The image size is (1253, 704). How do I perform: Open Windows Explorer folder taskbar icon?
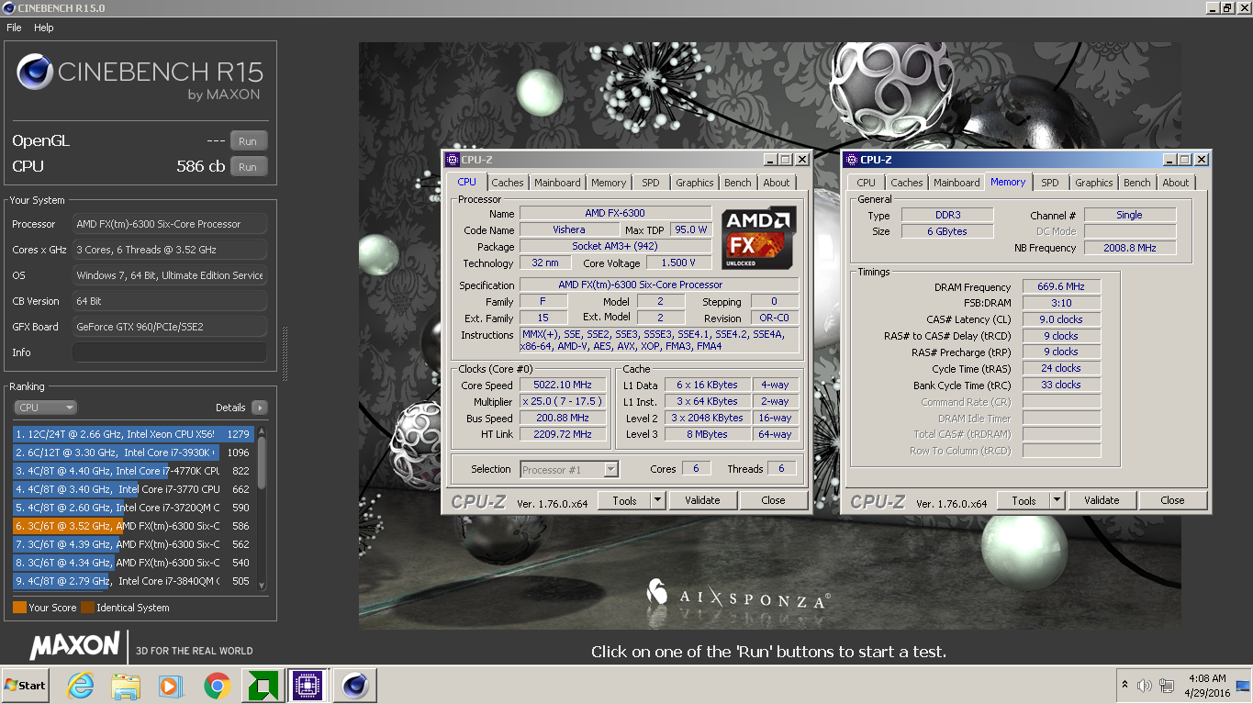point(125,686)
